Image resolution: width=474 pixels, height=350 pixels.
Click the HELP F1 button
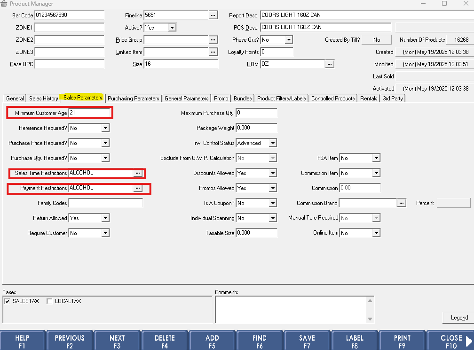pos(23,341)
